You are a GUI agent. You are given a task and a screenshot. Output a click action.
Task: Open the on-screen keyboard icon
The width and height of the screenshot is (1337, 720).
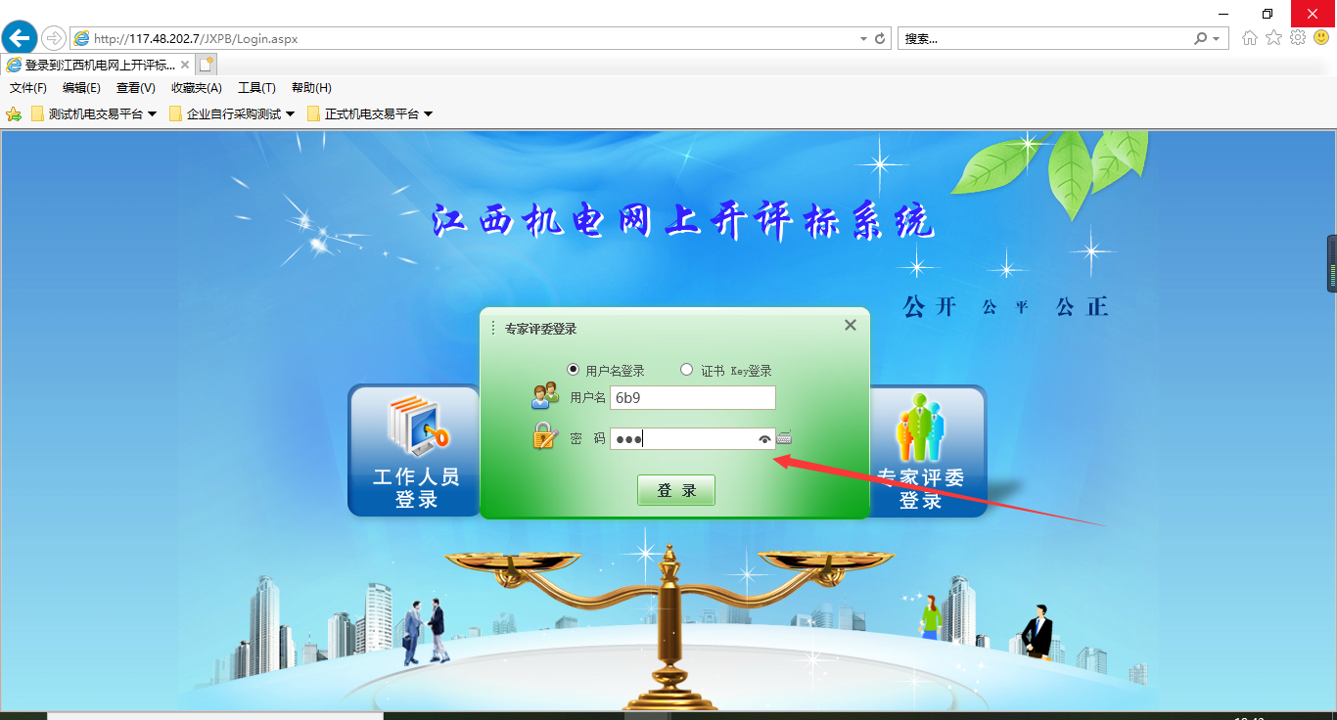coord(784,438)
